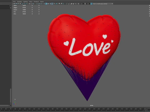The image size is (150, 112).
Task: Click the X-Ray Joints icon
Action: tap(75, 4)
